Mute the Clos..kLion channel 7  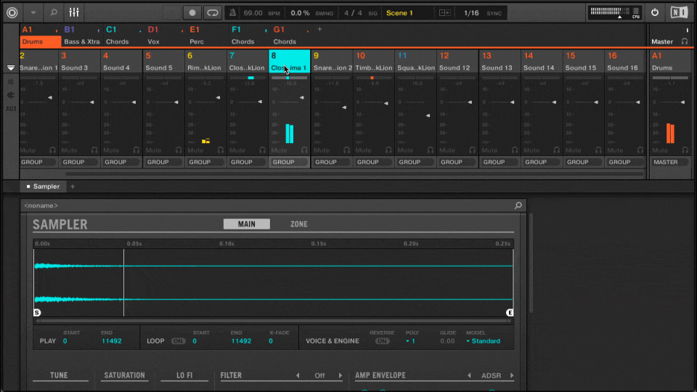pos(237,150)
